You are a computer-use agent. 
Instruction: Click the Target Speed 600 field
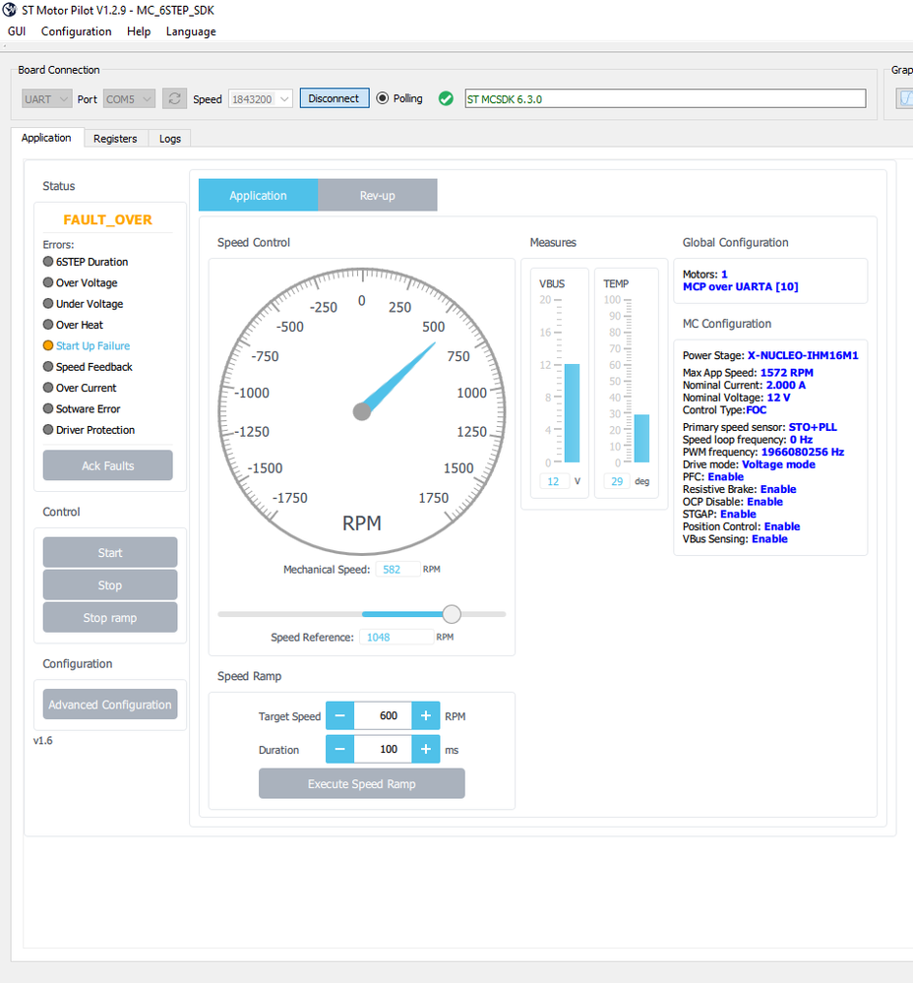click(x=383, y=715)
